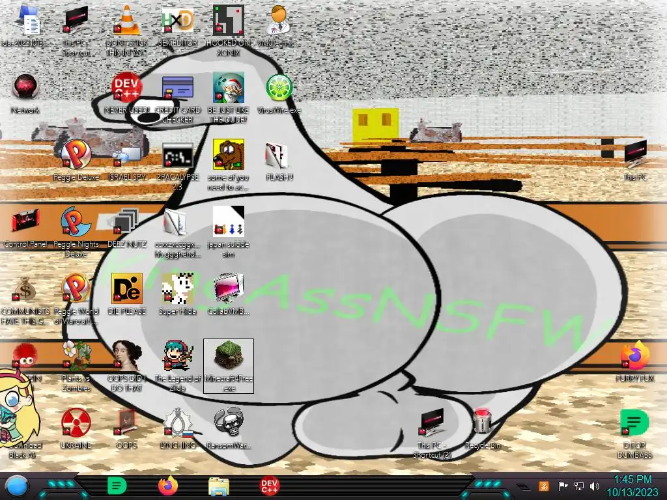
Task: Open the Network desktop icon
Action: click(25, 94)
